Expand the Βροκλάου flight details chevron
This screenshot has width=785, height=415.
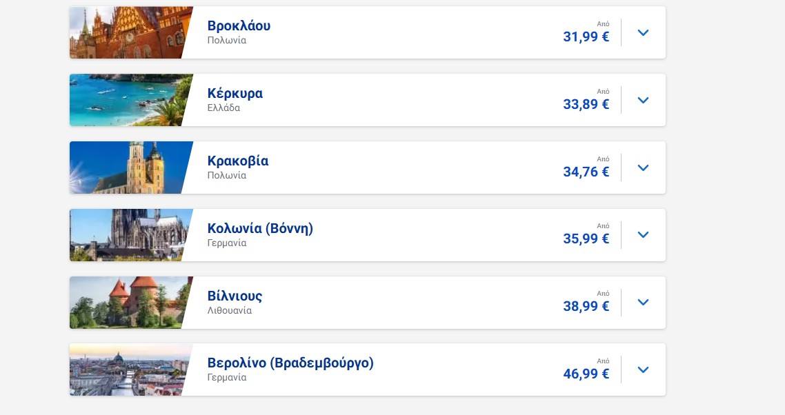[x=643, y=32]
